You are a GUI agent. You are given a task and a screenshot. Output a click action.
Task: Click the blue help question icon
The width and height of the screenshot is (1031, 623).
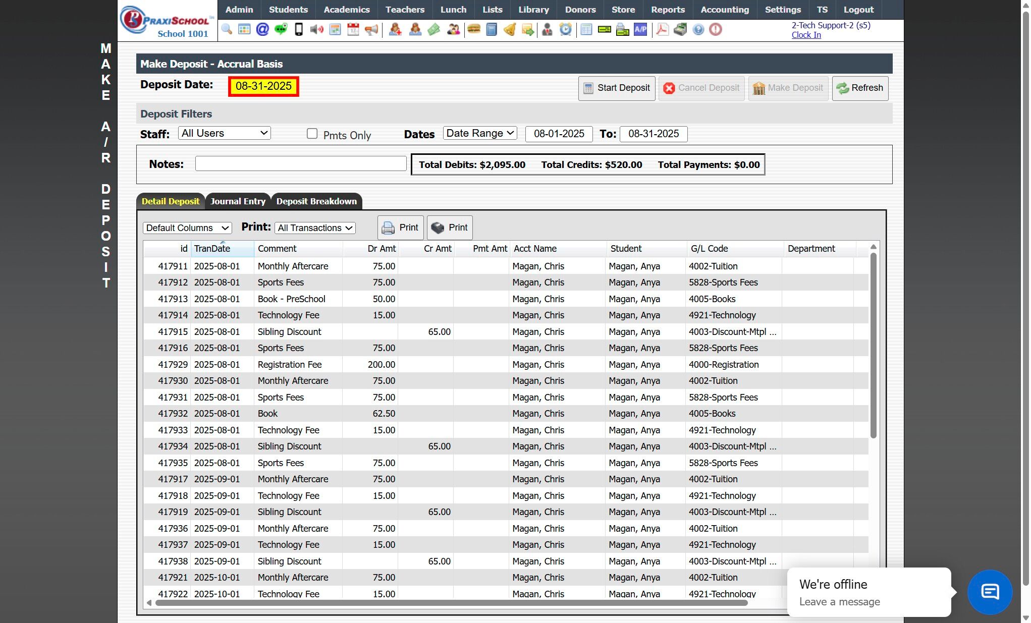[698, 30]
